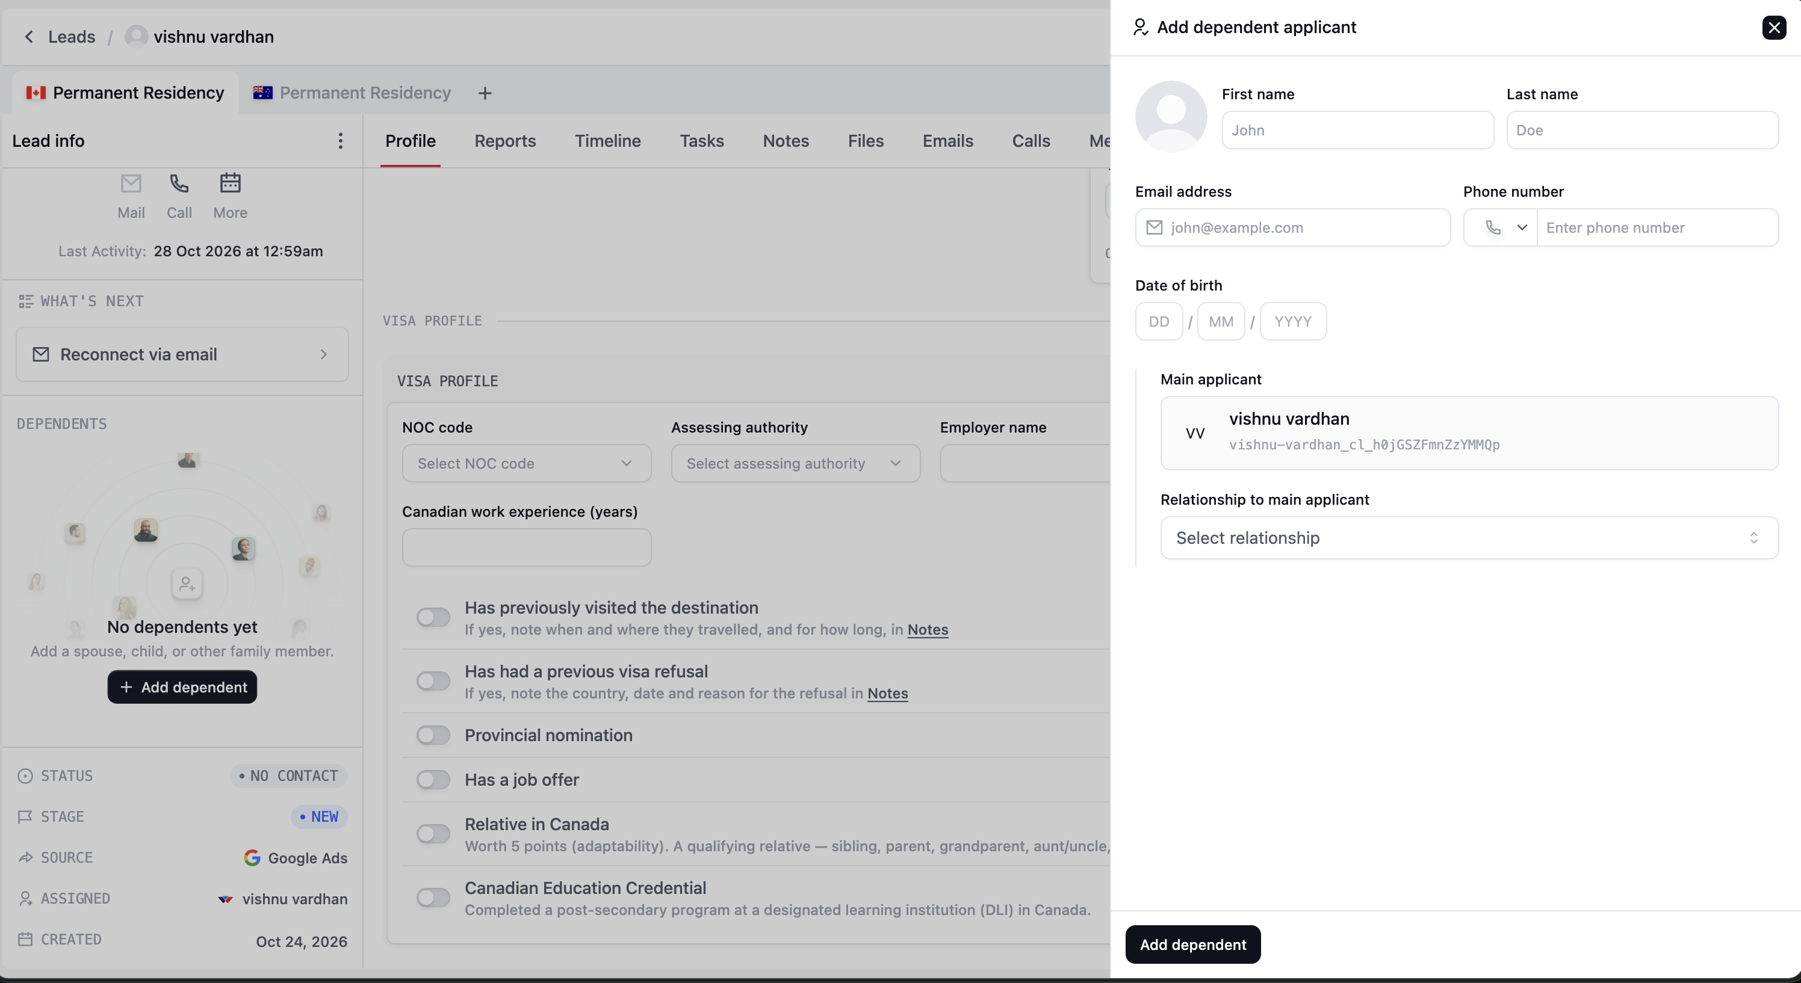Toggle Has had a previous visa refusal
Image resolution: width=1801 pixels, height=983 pixels.
(433, 680)
